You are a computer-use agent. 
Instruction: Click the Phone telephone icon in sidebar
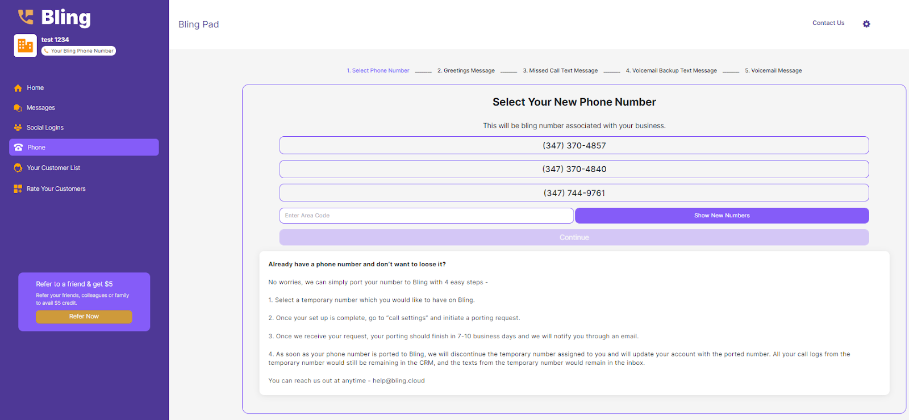coord(18,148)
